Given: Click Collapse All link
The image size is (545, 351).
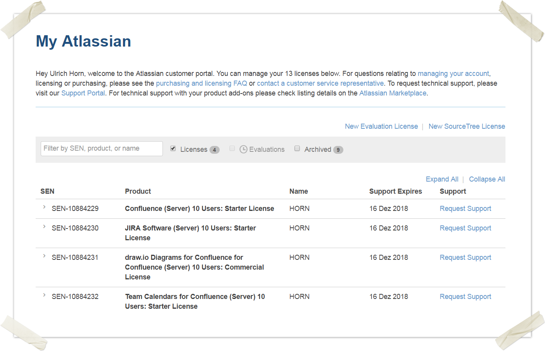Looking at the screenshot, I should [487, 179].
